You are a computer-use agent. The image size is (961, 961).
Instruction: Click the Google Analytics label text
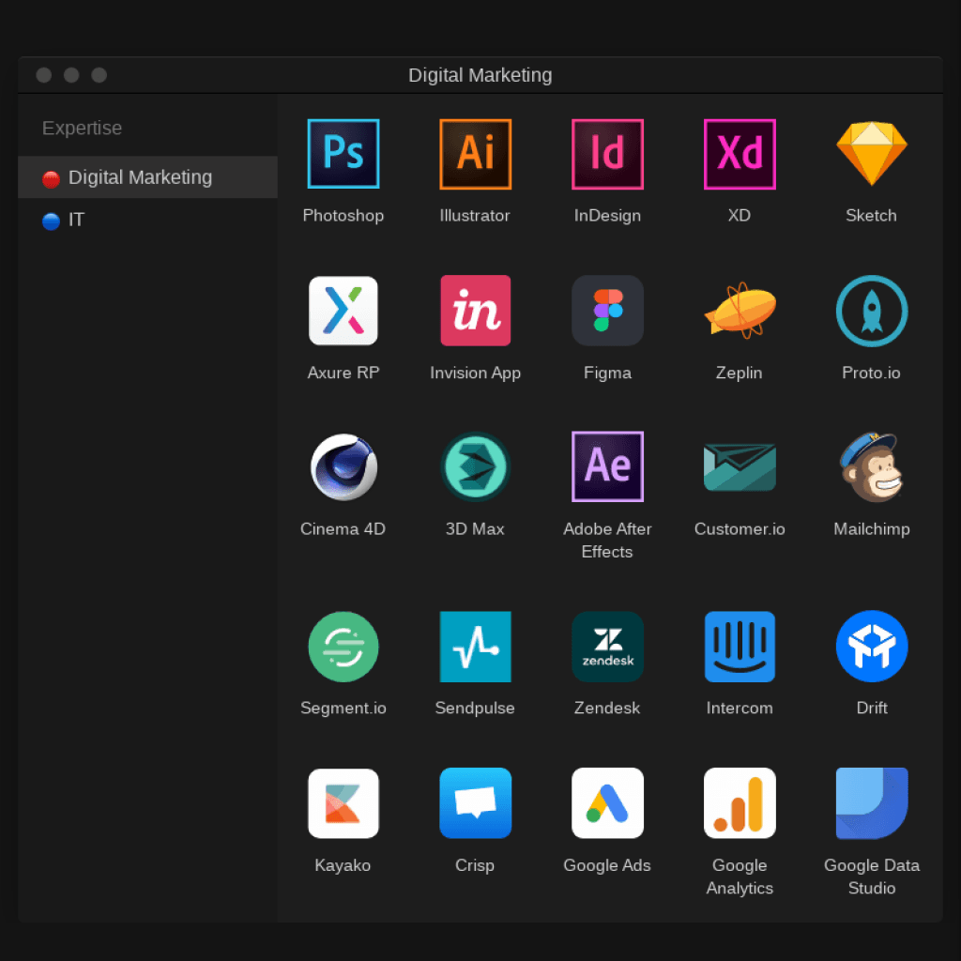(x=740, y=877)
